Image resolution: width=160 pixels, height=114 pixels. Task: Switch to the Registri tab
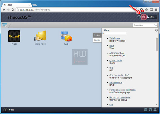click(97, 40)
